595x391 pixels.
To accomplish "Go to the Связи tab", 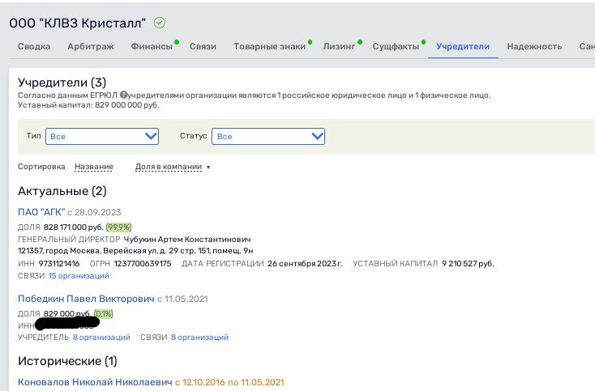I will (203, 46).
